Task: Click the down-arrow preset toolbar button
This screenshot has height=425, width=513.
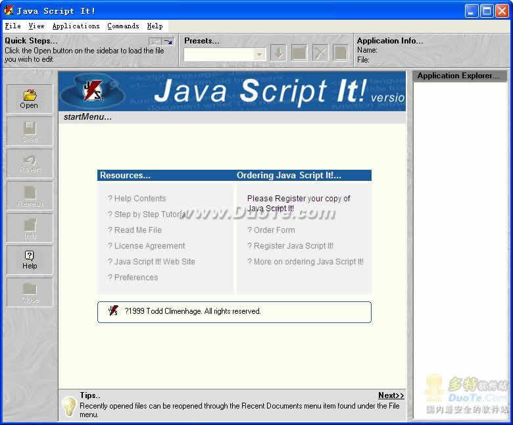Action: [x=279, y=53]
